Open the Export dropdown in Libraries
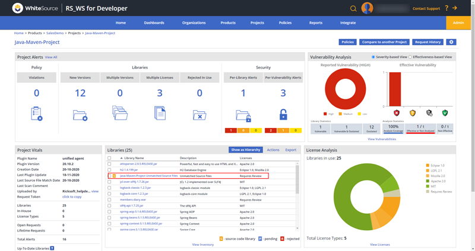 coord(291,150)
